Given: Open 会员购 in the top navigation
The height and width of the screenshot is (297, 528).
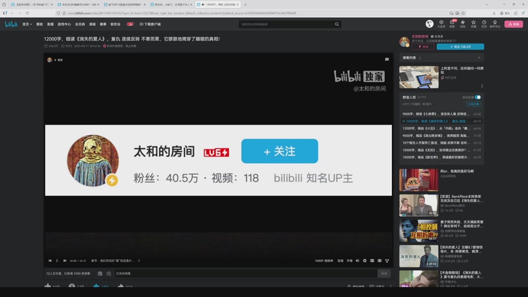Looking at the screenshot, I should pos(80,24).
